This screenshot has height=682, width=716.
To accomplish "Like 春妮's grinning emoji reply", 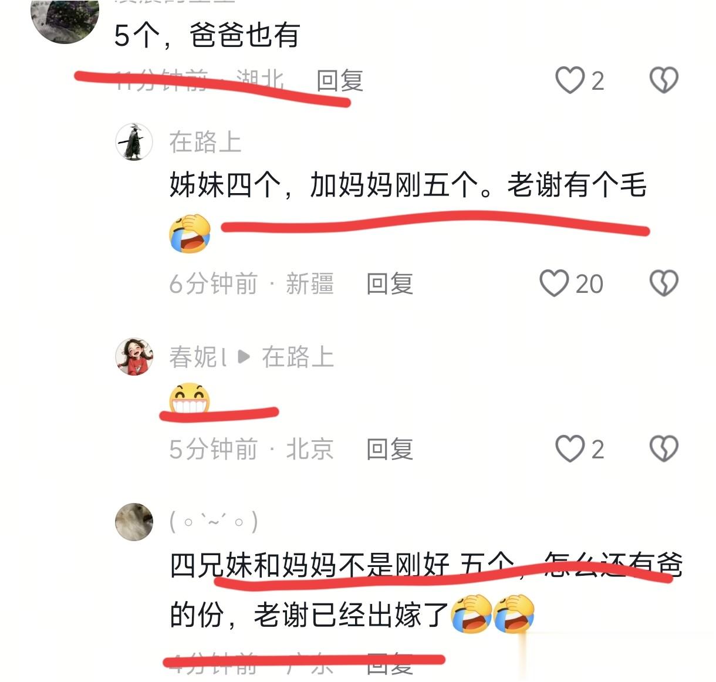I will coord(570,449).
